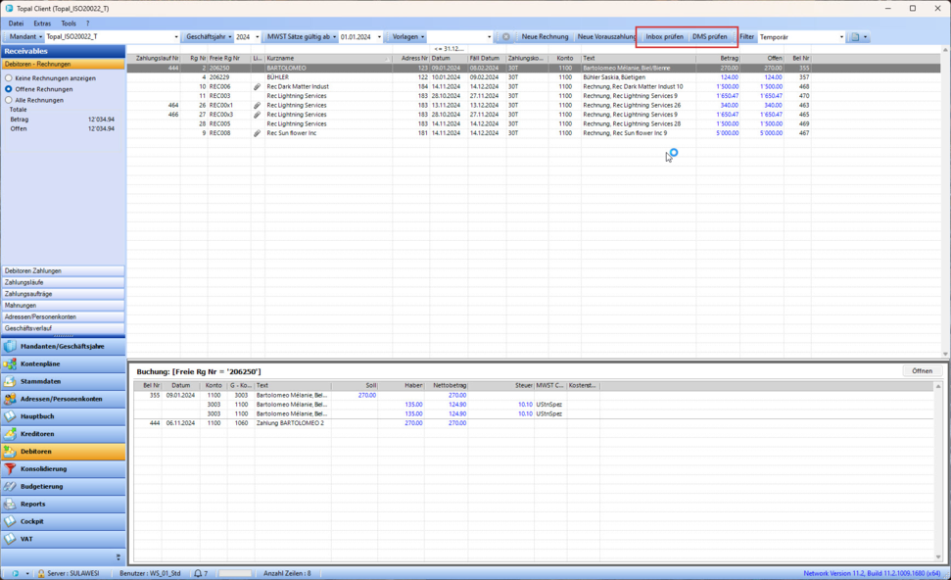Image resolution: width=951 pixels, height=580 pixels.
Task: Click the Adressen/Personenkonten people icon
Action: 11,399
